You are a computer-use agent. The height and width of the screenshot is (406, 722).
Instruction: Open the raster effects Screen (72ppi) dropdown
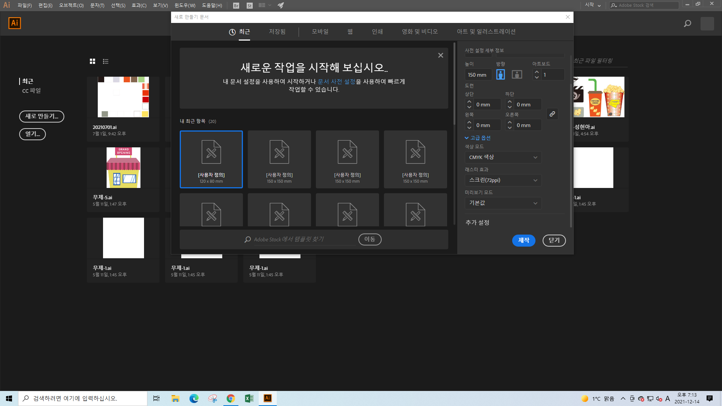click(503, 180)
